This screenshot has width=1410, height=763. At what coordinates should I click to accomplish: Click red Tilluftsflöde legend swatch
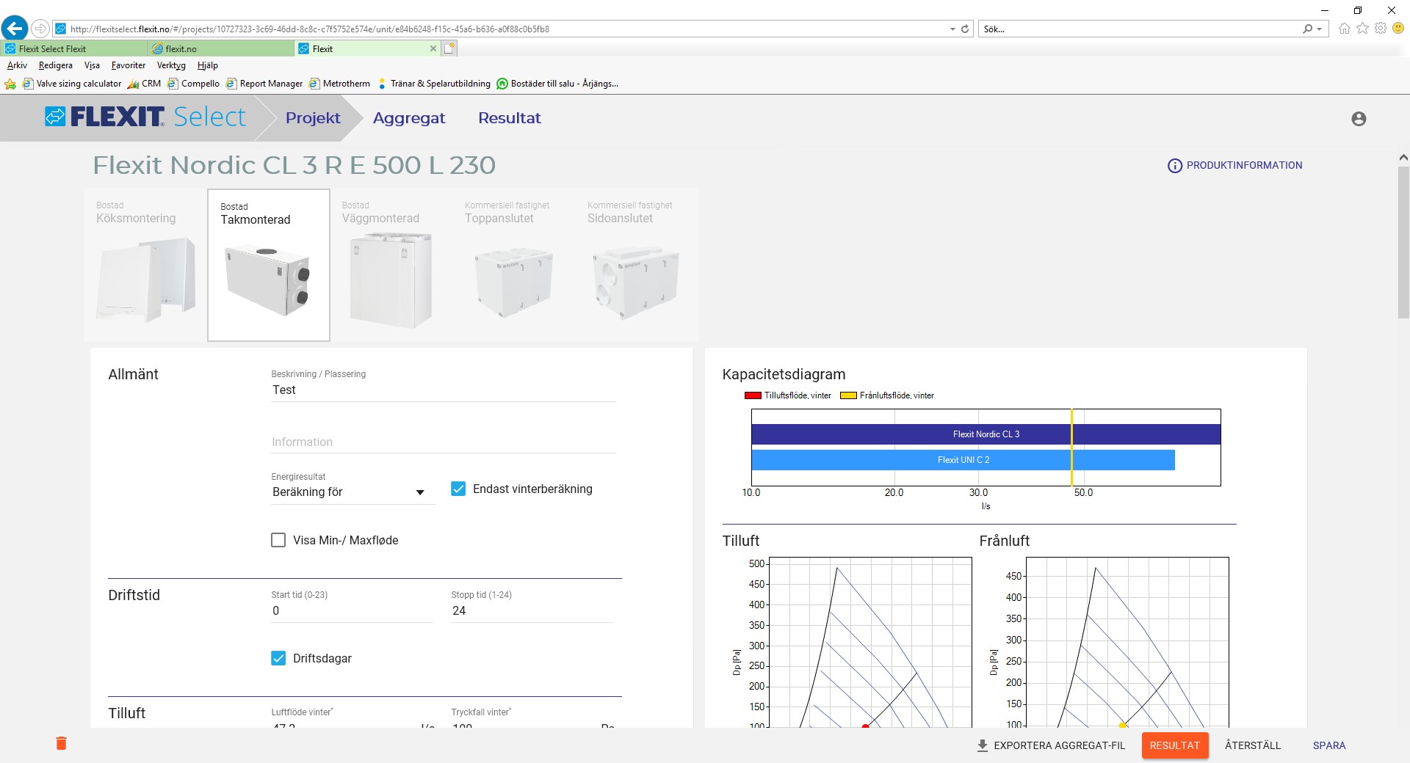coord(753,395)
